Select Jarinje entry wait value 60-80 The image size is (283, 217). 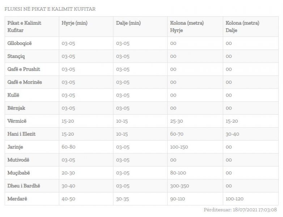tap(68, 147)
